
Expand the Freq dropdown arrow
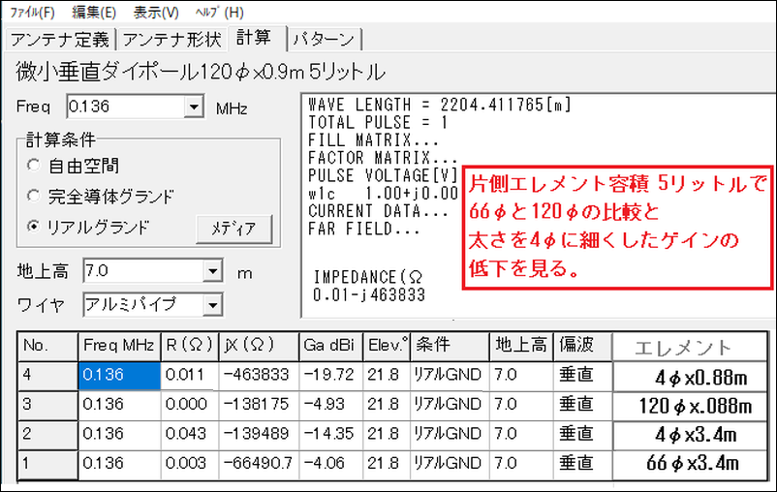click(195, 108)
